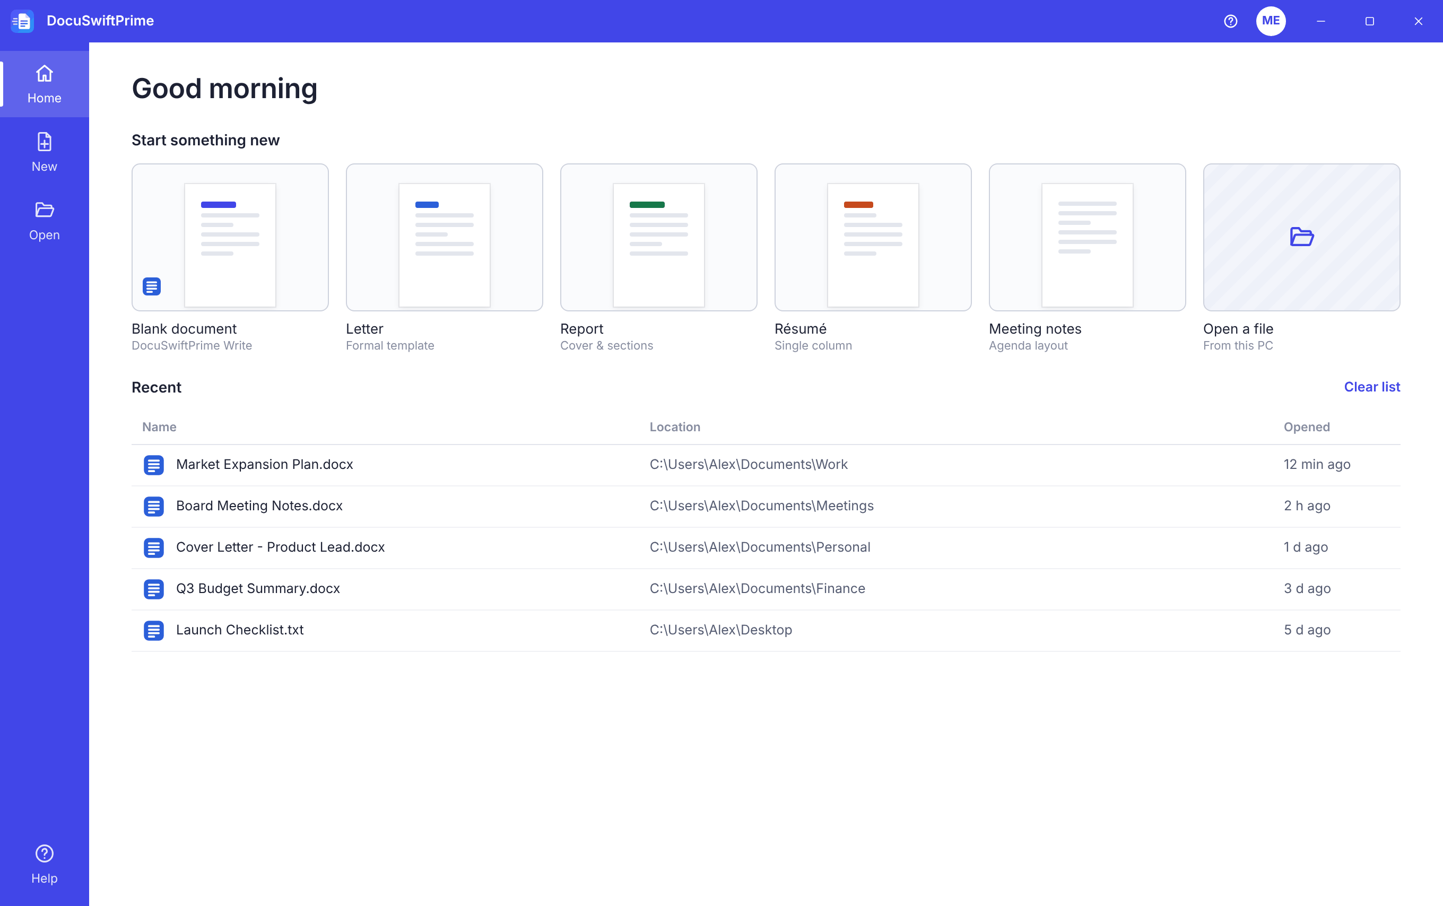Click the Opened column header

click(x=1306, y=426)
